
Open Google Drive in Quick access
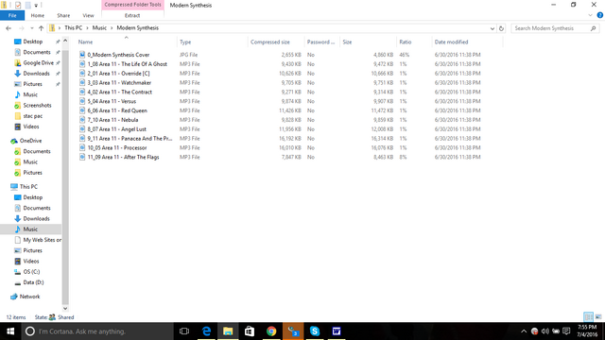(x=38, y=62)
